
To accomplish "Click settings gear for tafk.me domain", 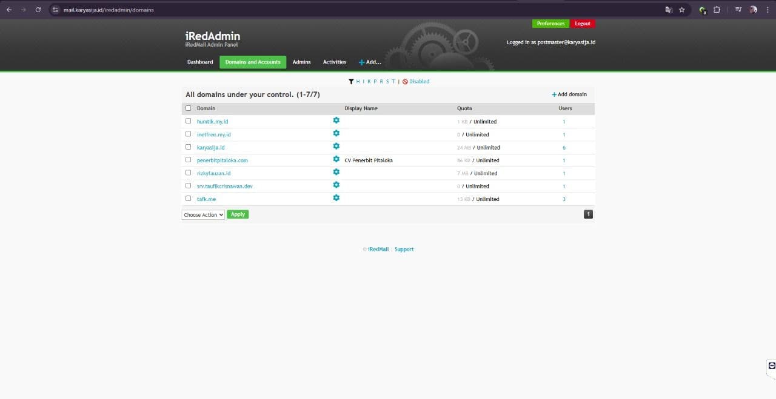I will 336,198.
